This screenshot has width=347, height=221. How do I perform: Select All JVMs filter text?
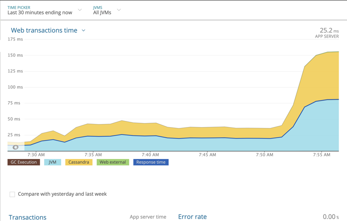pos(102,13)
